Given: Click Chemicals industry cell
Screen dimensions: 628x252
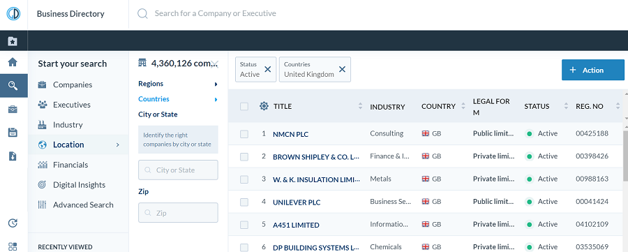Looking at the screenshot, I should pos(386,247).
